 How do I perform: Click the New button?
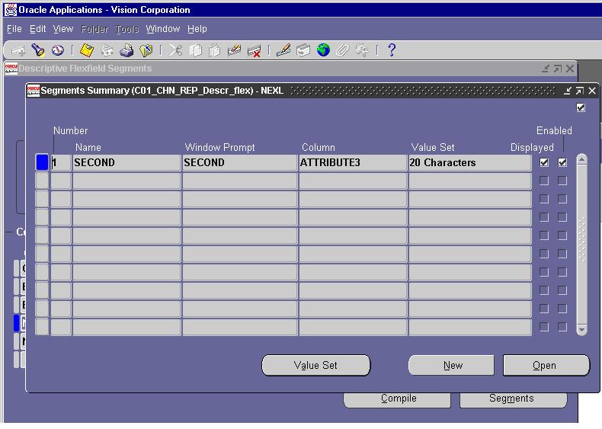[451, 365]
